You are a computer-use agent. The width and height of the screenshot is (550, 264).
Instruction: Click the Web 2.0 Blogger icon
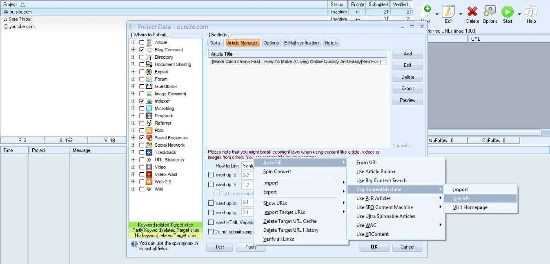[x=149, y=182]
